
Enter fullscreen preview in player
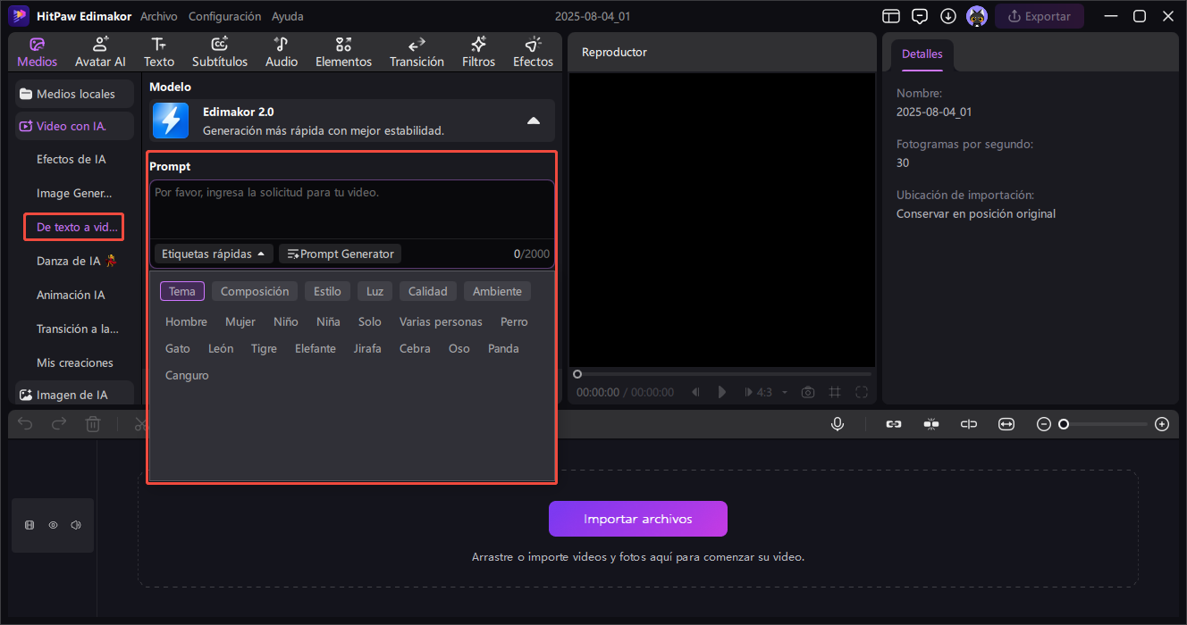(862, 392)
